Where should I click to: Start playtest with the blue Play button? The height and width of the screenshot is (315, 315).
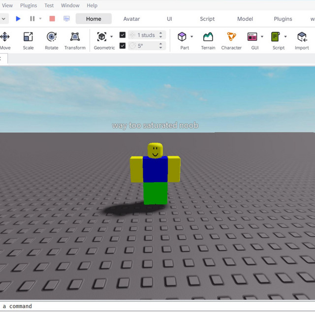click(x=18, y=19)
